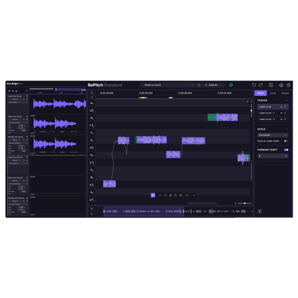This screenshot has height=298, width=298.
Task: Click the Harm Vox Verse target icon
Action: [x=27, y=117]
